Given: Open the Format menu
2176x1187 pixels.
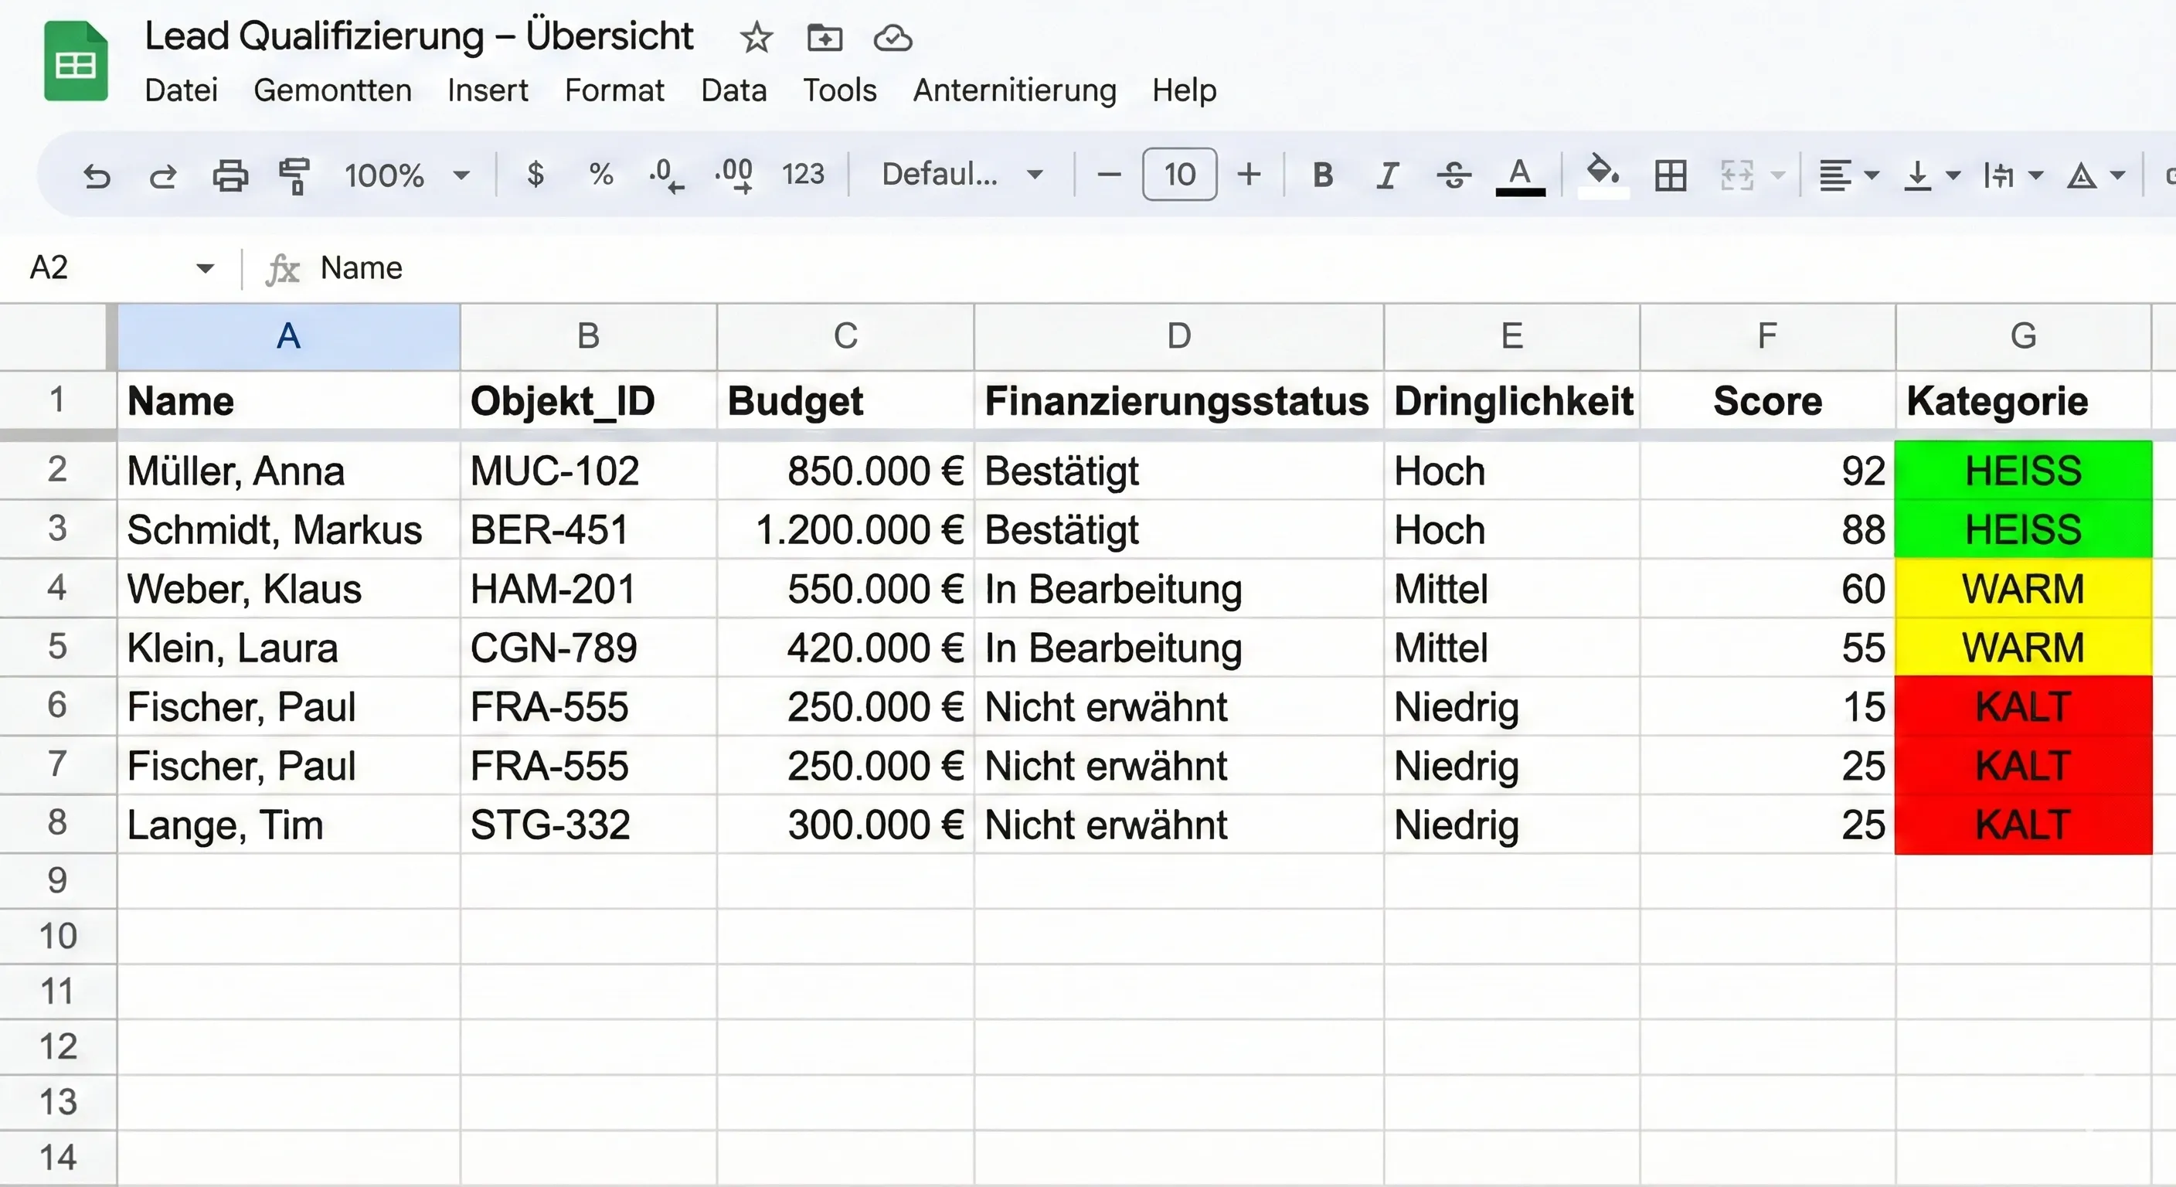Looking at the screenshot, I should point(615,90).
